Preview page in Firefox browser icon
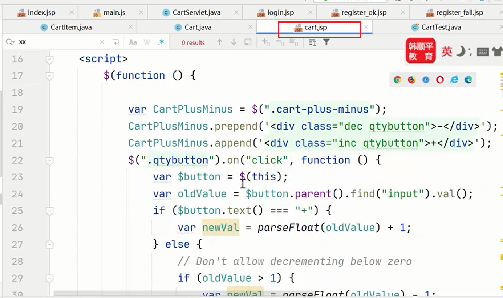 pyautogui.click(x=411, y=80)
